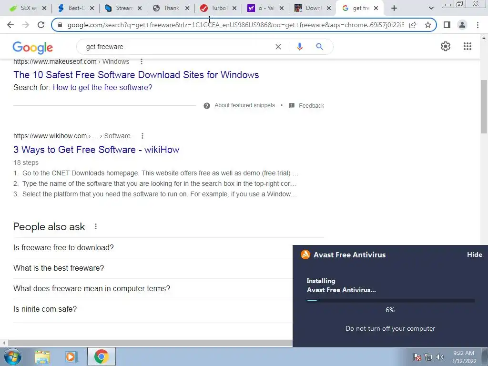Bookmark this page with the star icon

coord(428,25)
